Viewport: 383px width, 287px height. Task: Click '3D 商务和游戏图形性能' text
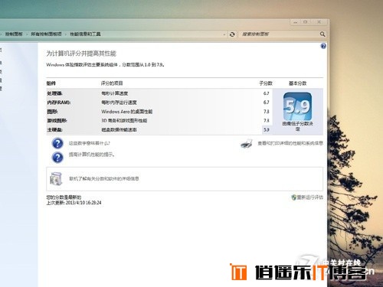pos(124,120)
